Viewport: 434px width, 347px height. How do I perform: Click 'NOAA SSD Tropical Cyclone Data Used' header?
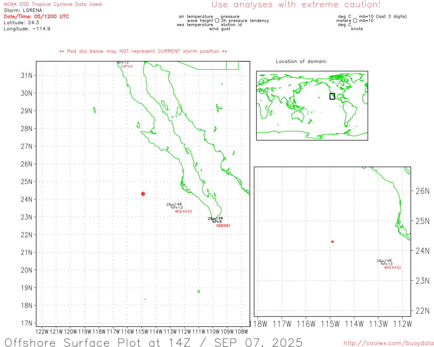[x=53, y=4]
